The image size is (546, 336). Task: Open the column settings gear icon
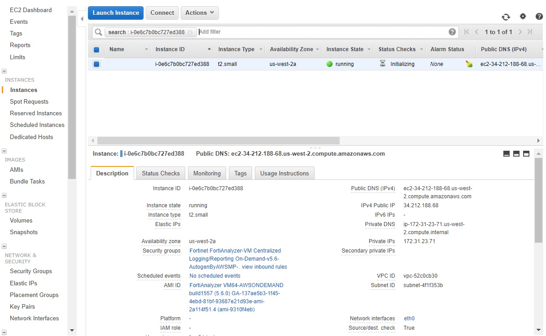(523, 16)
